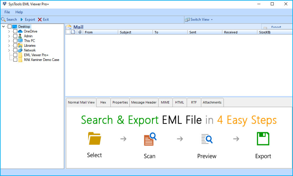Viewport: 293px width, 176px height.
Task: Check the Desktop checkbox
Action: pos(10,27)
